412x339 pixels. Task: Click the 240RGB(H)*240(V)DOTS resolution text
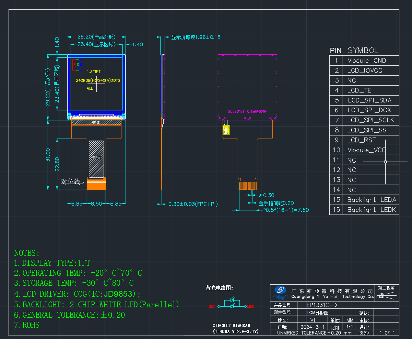click(x=98, y=80)
